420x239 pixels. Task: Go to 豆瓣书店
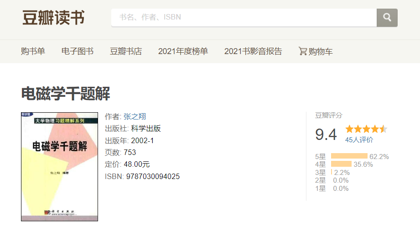pos(126,51)
